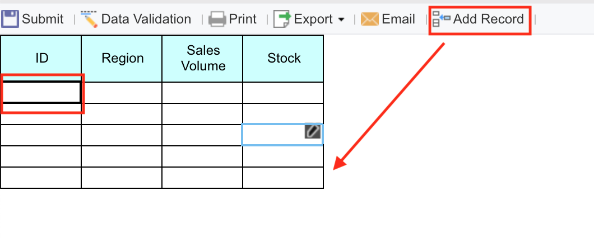
Task: Click the first empty Region cell
Action: click(122, 92)
